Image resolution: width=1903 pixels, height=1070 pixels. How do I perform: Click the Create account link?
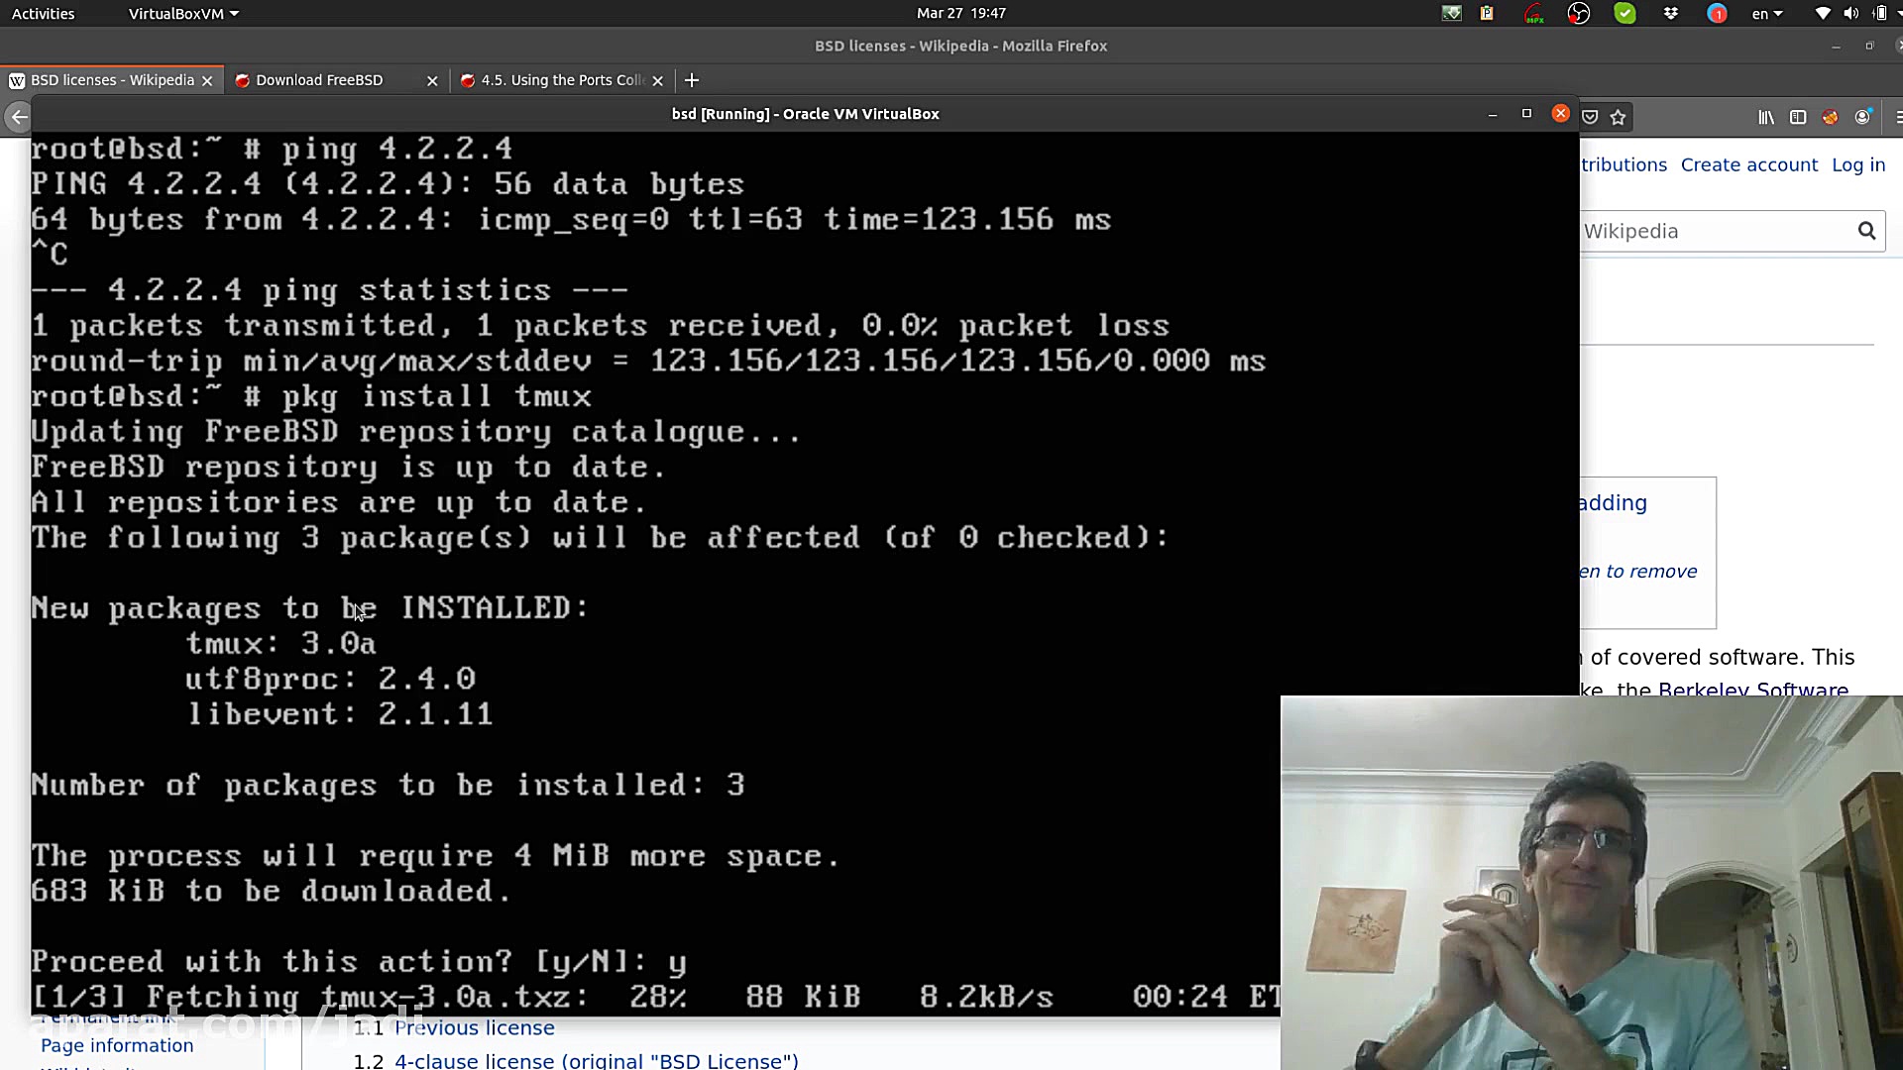tap(1748, 164)
